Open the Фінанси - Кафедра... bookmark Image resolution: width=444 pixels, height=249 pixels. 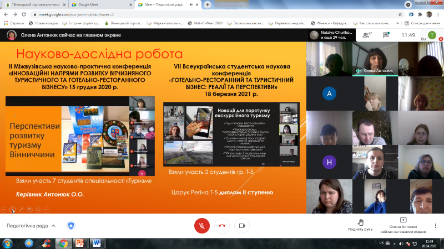click(x=330, y=23)
